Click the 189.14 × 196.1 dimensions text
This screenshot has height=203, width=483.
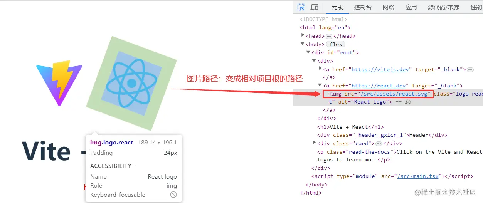click(157, 143)
